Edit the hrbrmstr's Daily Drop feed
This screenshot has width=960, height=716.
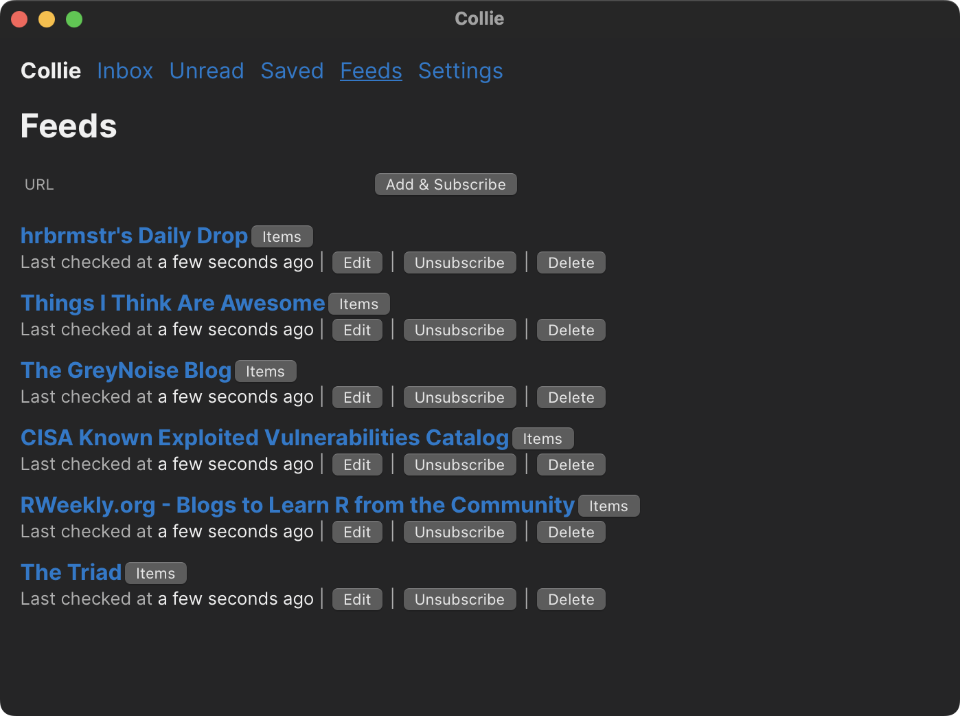pyautogui.click(x=357, y=262)
